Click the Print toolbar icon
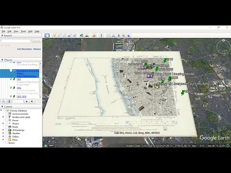The image size is (231, 173). point(114,36)
